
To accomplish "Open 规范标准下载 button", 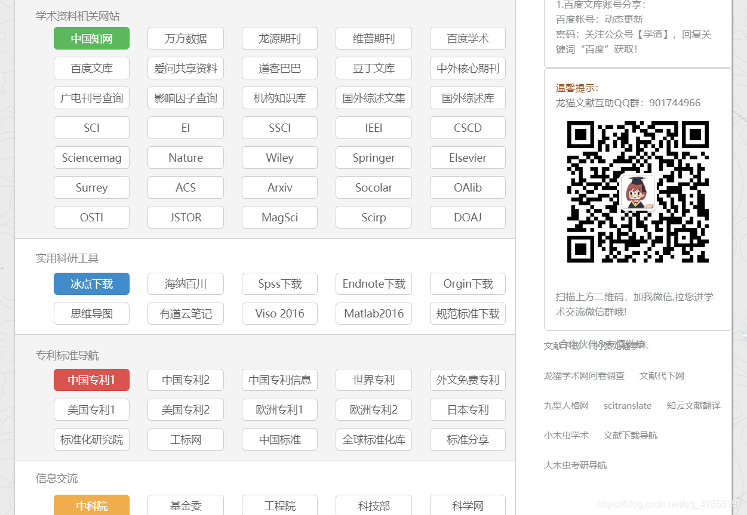I will tap(468, 313).
